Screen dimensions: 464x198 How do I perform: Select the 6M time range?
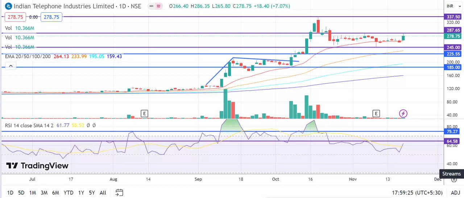point(55,193)
